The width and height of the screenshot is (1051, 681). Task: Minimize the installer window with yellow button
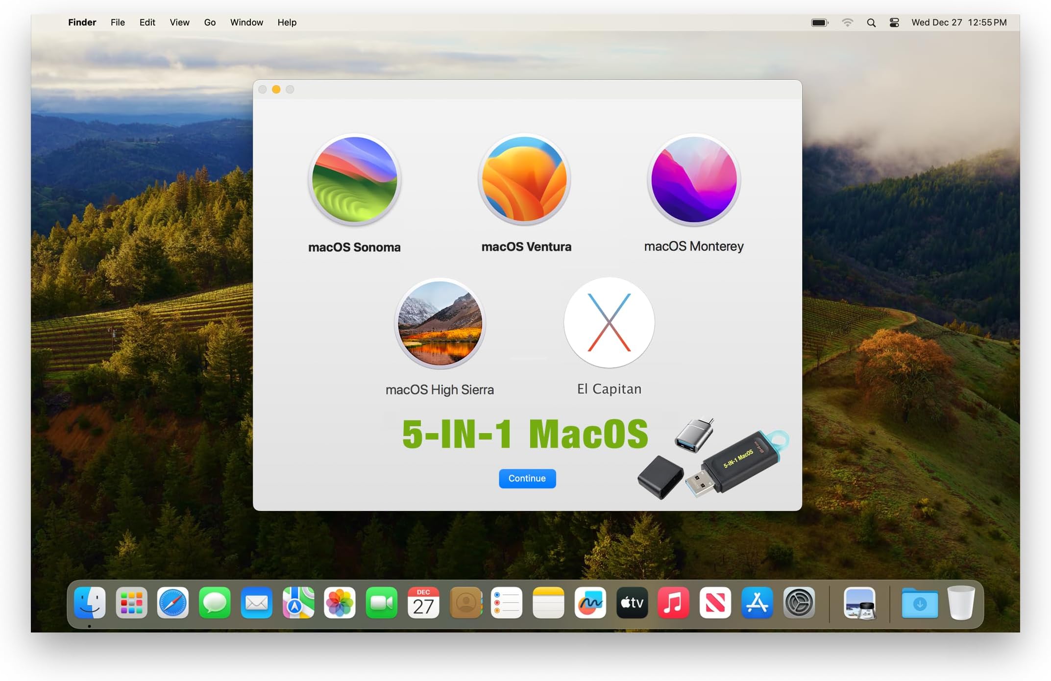click(276, 89)
